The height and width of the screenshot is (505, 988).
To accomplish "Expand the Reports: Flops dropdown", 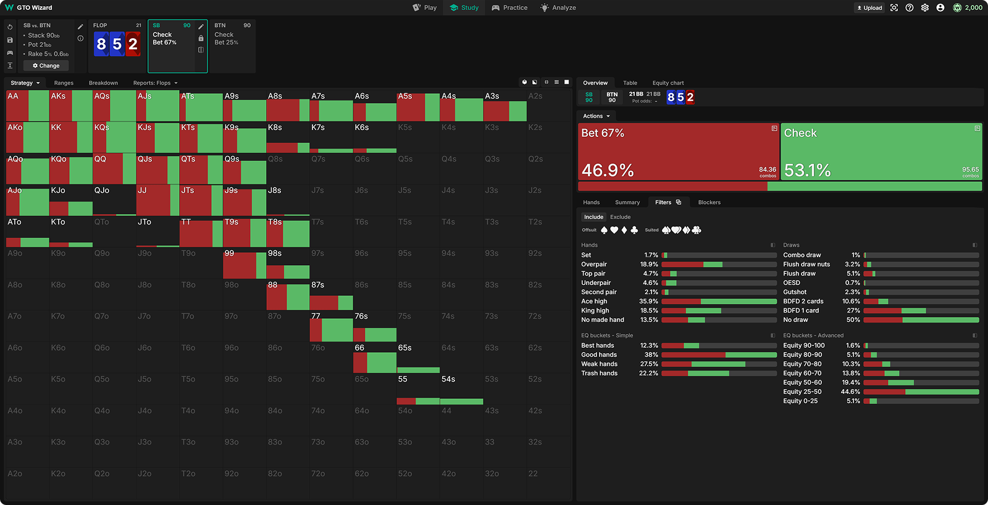I will point(155,83).
